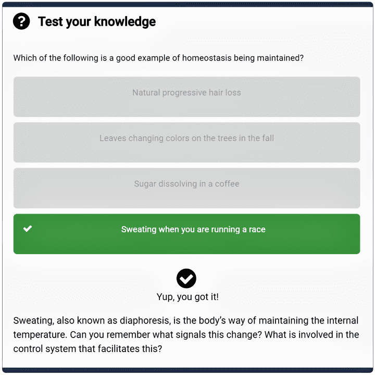This screenshot has width=375, height=375.
Task: Click the black circular checkmark above the feedback
Action: (186, 278)
